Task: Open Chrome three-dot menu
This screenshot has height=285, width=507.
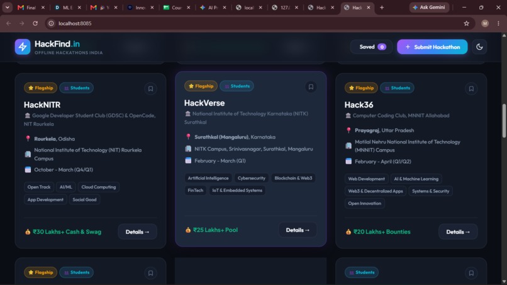Action: click(x=498, y=23)
